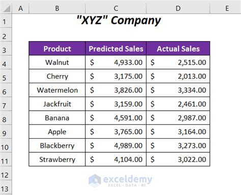Select column D header

178,8
